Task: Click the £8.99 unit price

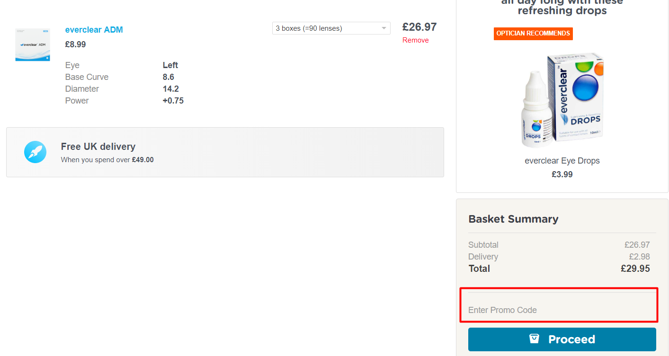Action: [x=75, y=44]
